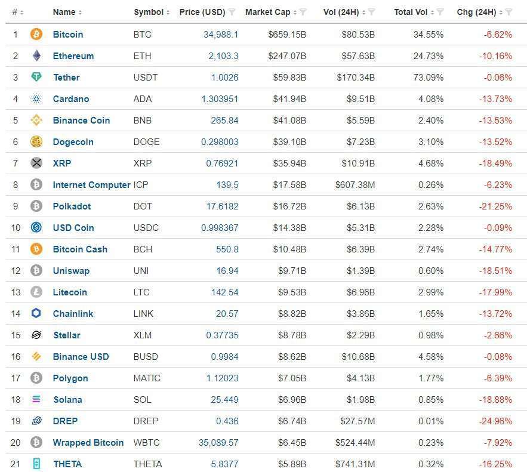Sort the table by Name header

tap(64, 13)
